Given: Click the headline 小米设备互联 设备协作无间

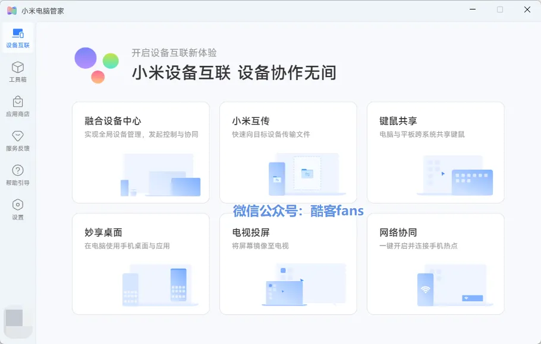Looking at the screenshot, I should [234, 73].
